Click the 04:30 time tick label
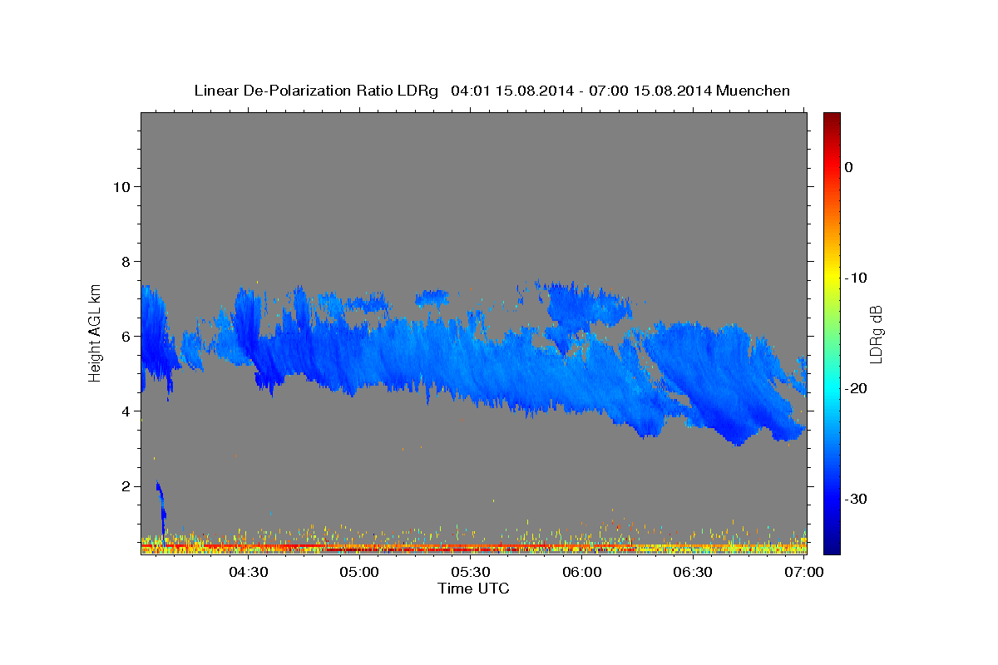Screen dimensions: 998x665 [x=249, y=572]
